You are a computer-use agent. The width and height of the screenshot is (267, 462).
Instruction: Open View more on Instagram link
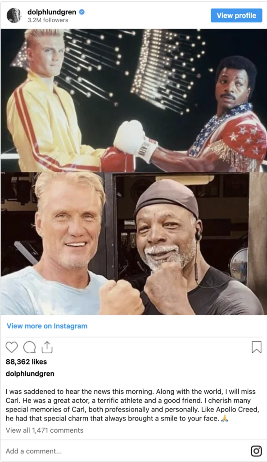47,326
